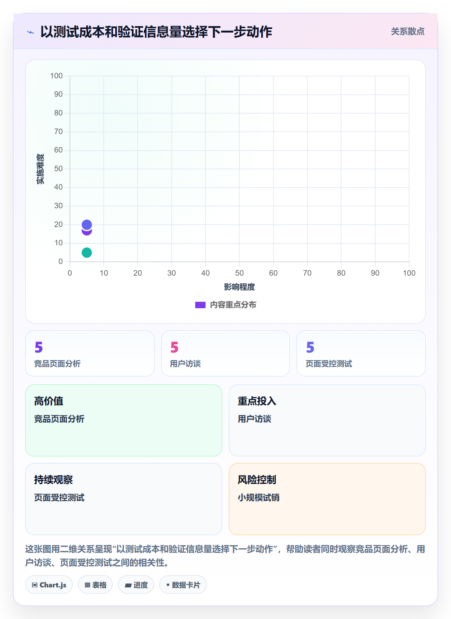Open the 页面受控测试 stat card
Image resolution: width=451 pixels, height=619 pixels.
(361, 353)
